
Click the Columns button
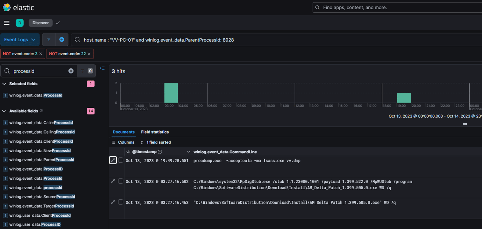[123, 142]
